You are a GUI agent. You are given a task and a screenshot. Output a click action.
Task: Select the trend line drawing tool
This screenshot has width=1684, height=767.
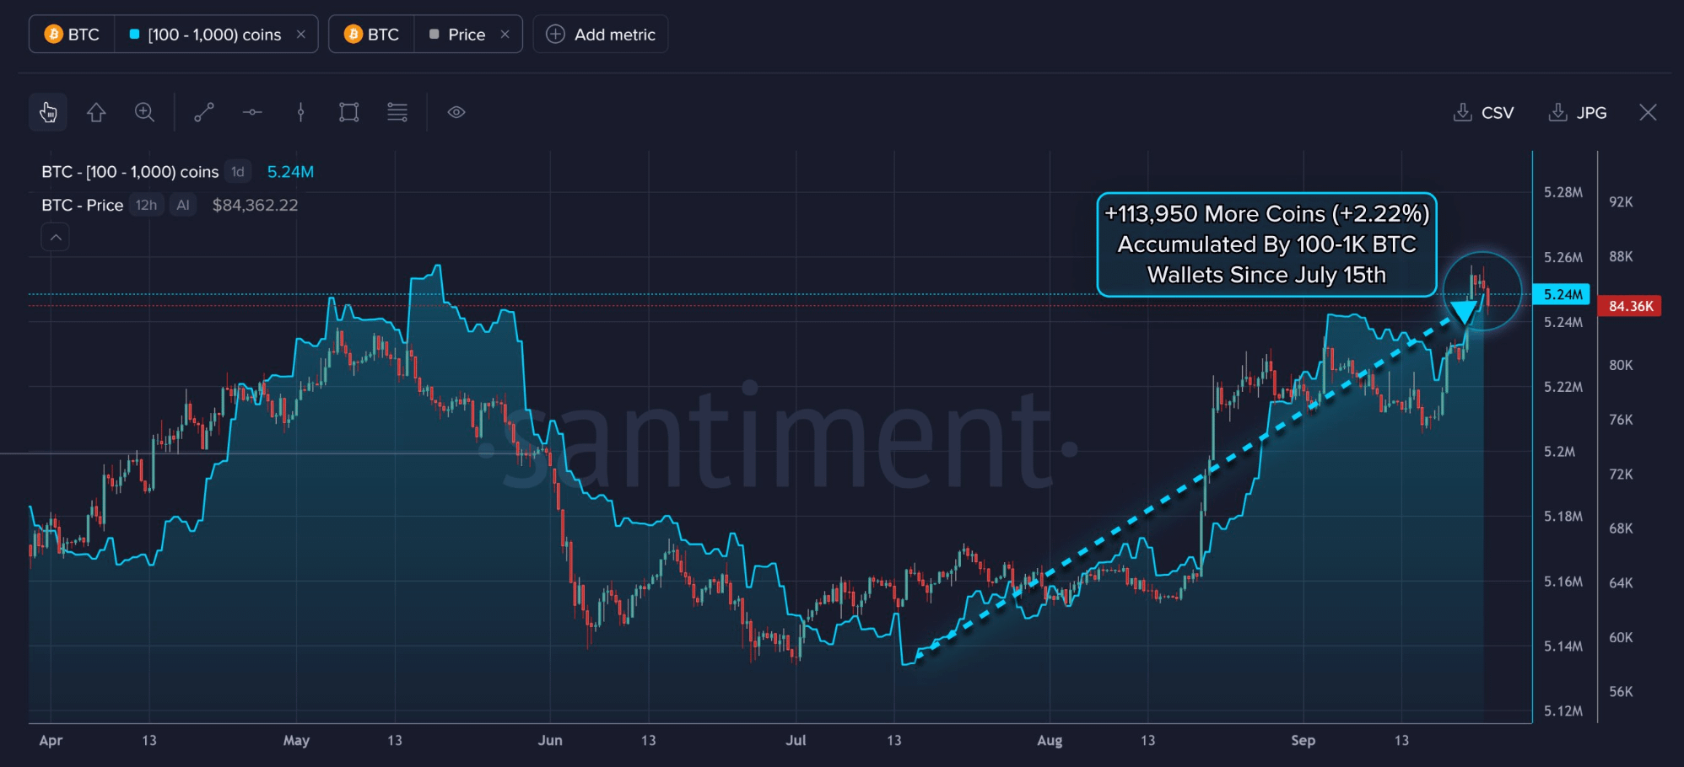pyautogui.click(x=204, y=112)
